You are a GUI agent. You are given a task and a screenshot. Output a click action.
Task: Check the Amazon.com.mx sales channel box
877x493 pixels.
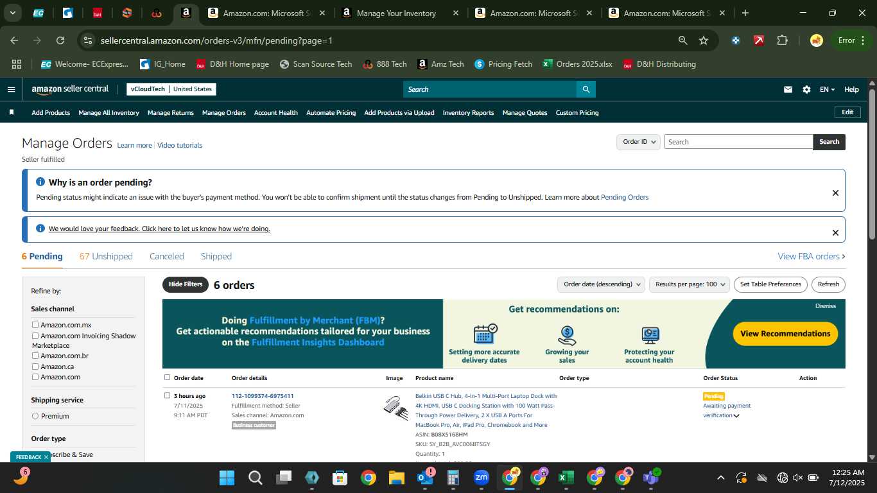[35, 325]
